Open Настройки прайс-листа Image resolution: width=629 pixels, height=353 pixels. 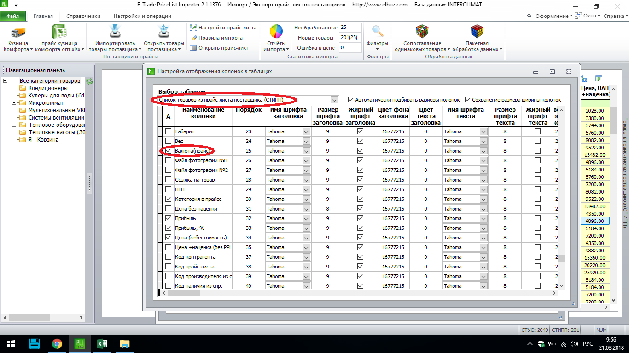(223, 28)
